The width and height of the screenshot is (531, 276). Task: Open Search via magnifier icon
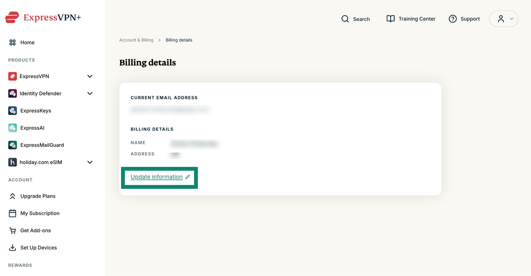tap(345, 19)
